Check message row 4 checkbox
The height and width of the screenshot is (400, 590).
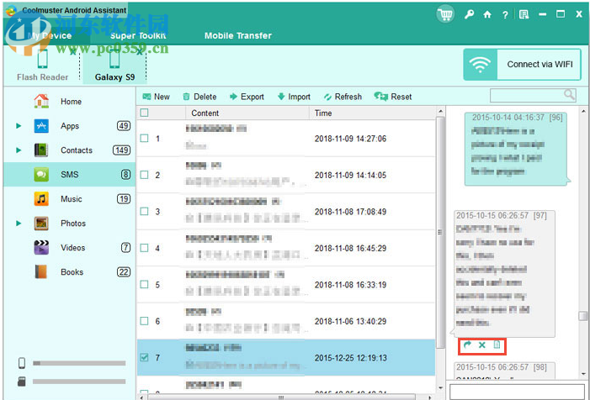coord(144,248)
